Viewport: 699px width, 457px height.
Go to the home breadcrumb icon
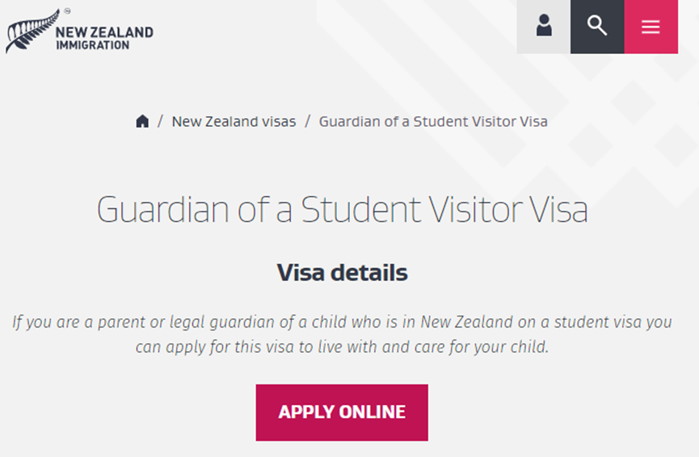pos(142,121)
